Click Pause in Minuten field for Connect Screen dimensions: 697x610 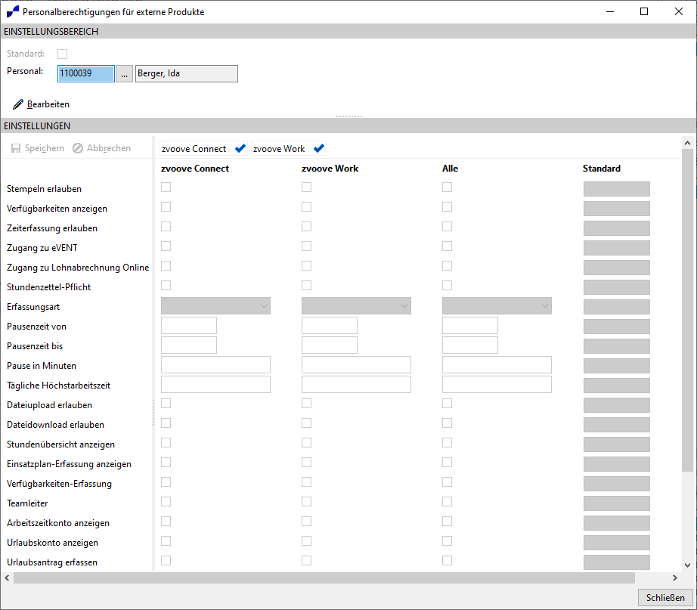[x=215, y=364]
